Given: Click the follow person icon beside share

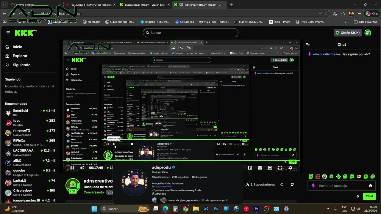Looking at the screenshot, I should 292,185.
